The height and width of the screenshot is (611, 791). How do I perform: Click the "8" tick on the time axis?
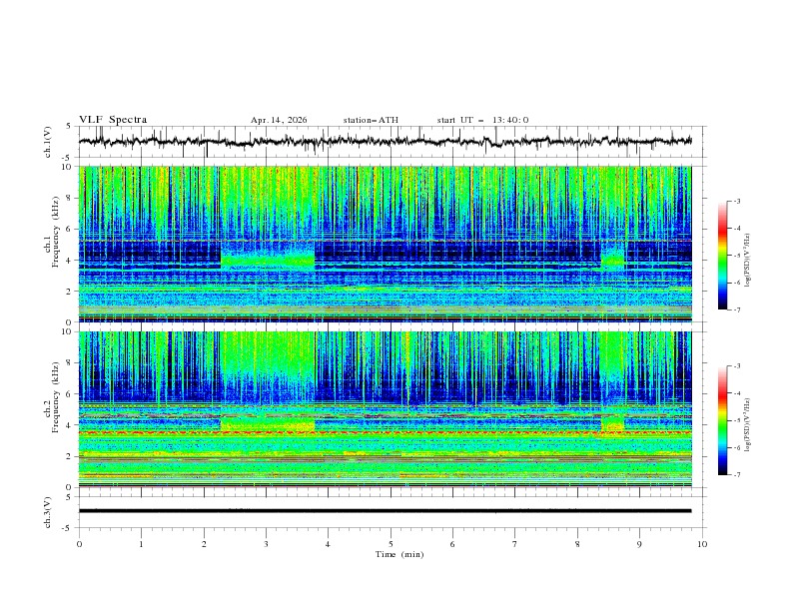click(577, 544)
